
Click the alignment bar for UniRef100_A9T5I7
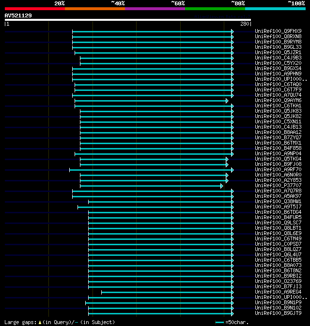click(156, 207)
